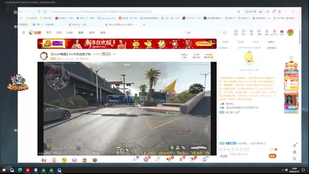Collapse the floating promo with minus button
The width and height of the screenshot is (309, 174).
(291, 58)
